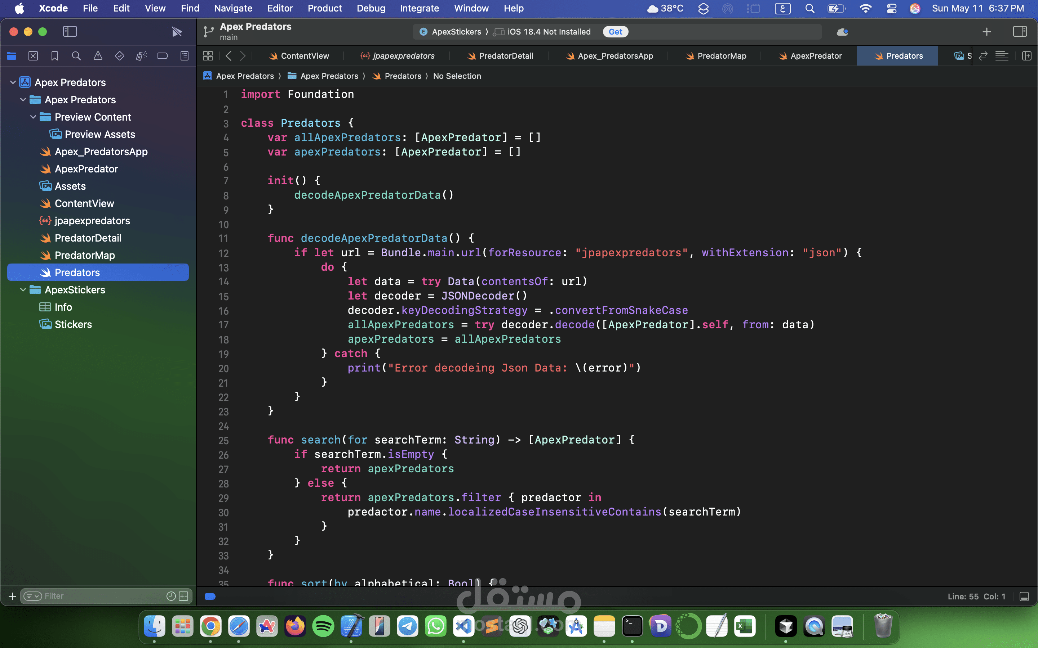1038x648 pixels.
Task: Collapse the Apex Predators group folder
Action: coord(23,99)
